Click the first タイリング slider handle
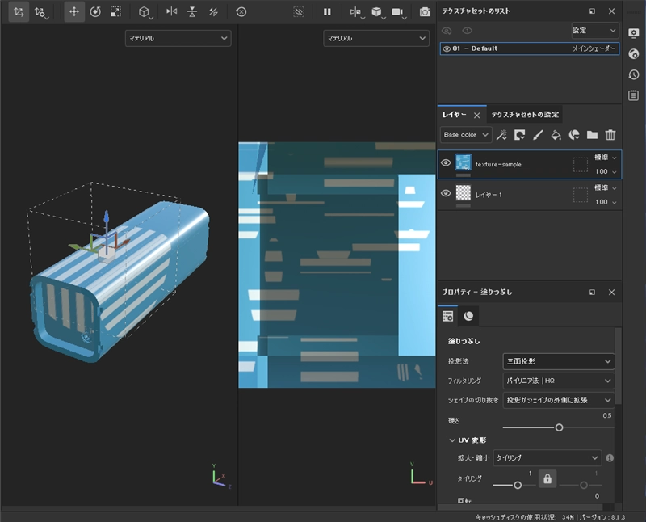This screenshot has height=522, width=646. 518,486
